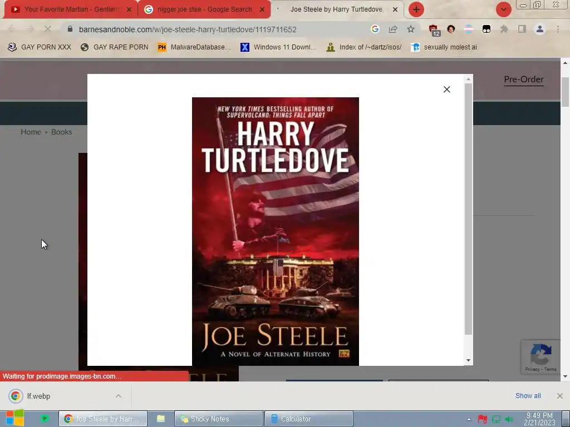Screen dimensions: 570x427
Task: Open the Windows 11 Downl... bookmark
Action: 279,47
